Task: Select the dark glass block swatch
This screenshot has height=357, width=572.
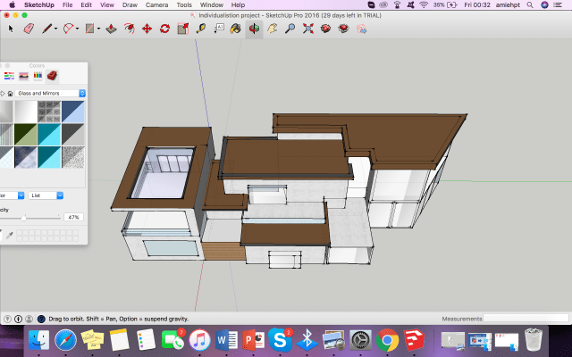Action: click(x=49, y=112)
